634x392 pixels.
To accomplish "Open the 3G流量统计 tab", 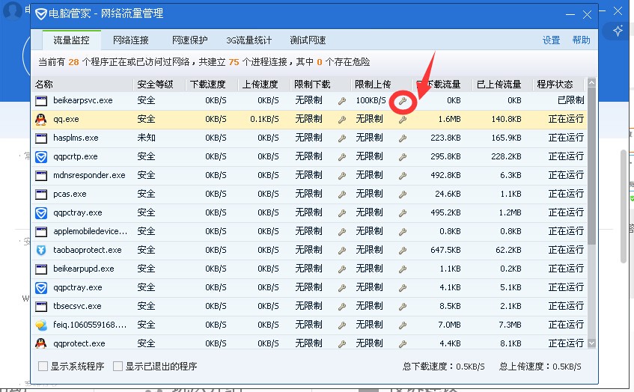I will 249,40.
